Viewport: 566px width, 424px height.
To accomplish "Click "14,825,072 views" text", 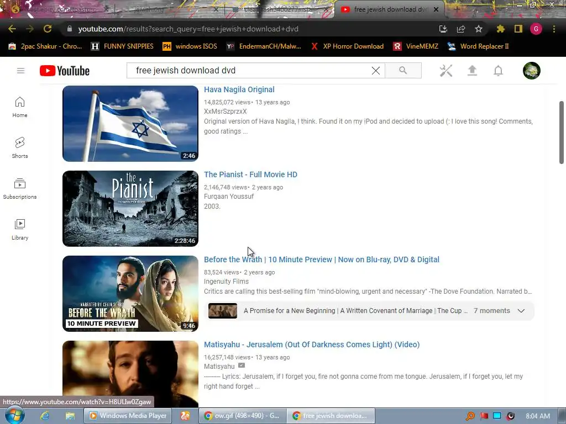I will point(227,102).
